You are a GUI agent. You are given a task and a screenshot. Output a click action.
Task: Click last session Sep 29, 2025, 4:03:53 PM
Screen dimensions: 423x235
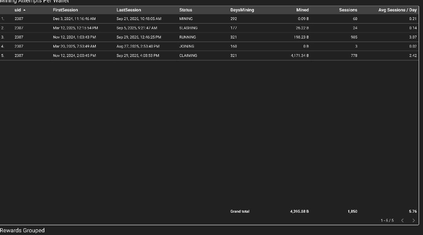138,56
